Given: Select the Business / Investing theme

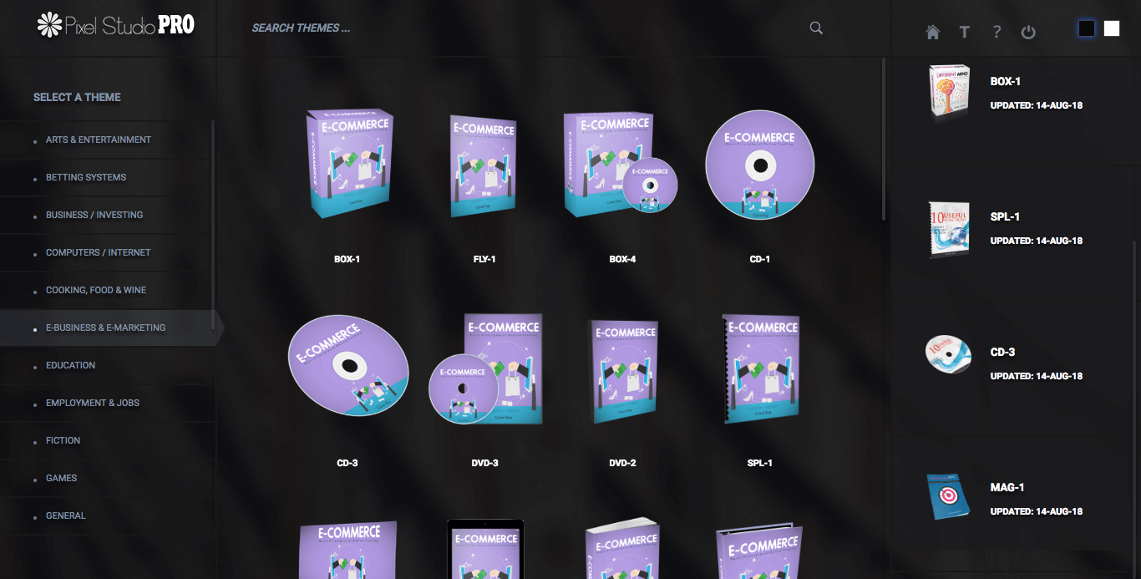Looking at the screenshot, I should click(x=107, y=215).
